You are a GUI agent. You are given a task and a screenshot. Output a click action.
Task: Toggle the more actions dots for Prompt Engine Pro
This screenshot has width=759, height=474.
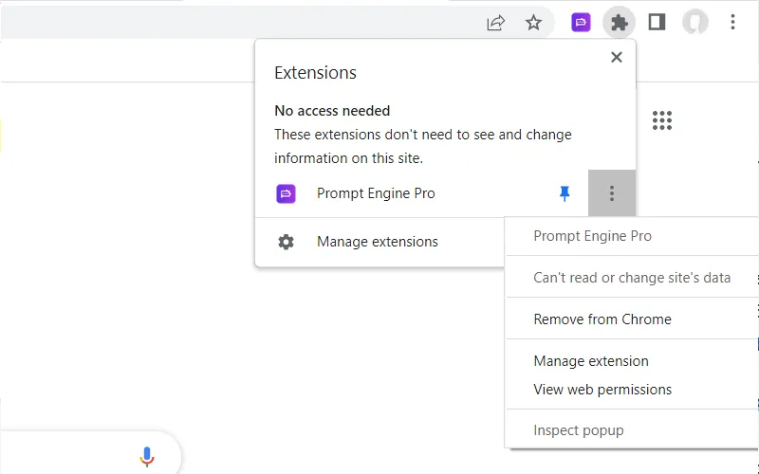click(612, 193)
